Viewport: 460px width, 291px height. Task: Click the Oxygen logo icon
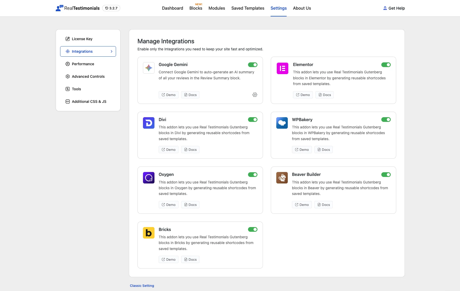click(149, 178)
